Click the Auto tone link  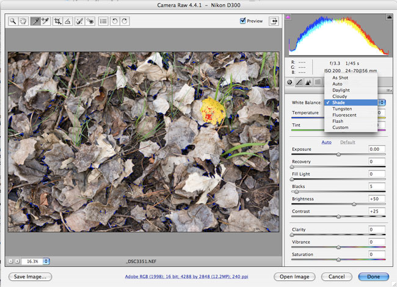(x=326, y=142)
